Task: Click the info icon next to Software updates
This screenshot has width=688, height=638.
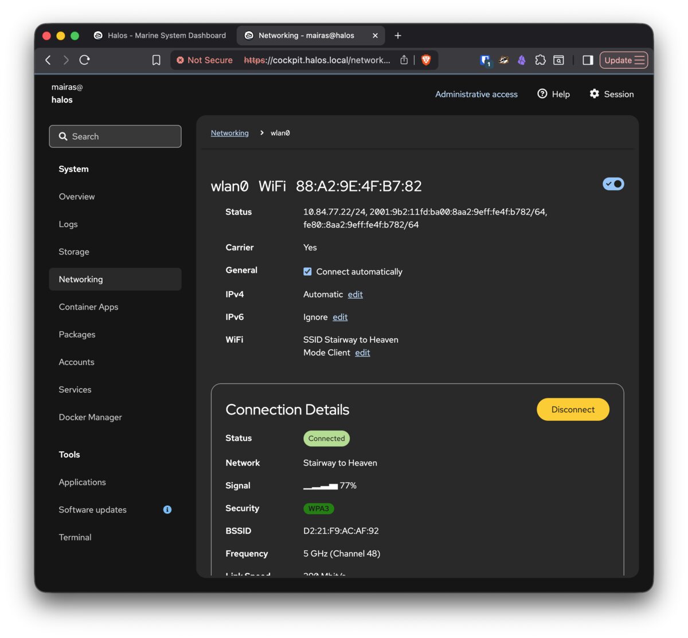Action: pyautogui.click(x=167, y=510)
